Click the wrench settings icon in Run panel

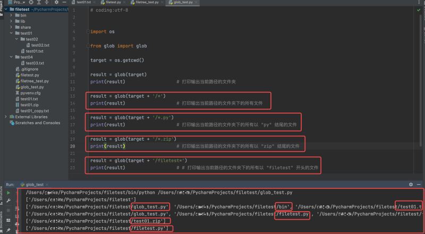pos(8,201)
